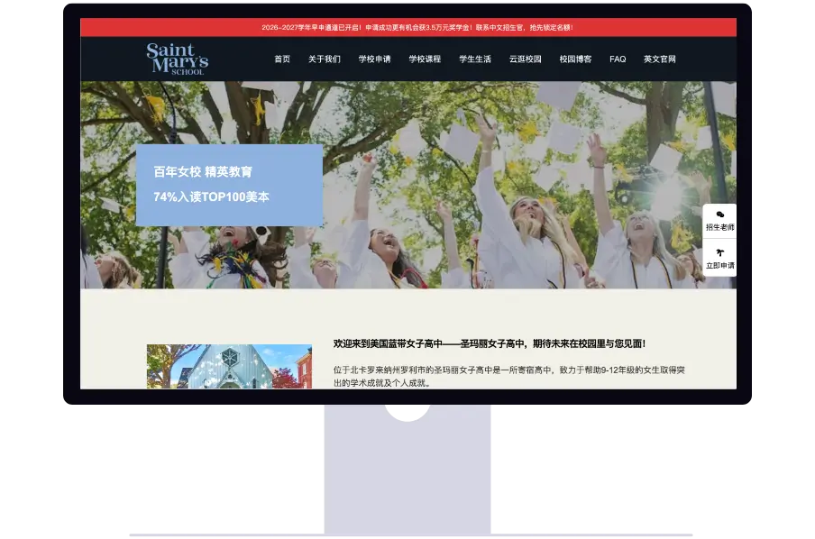Open the 校园博客 blog link

(x=575, y=59)
